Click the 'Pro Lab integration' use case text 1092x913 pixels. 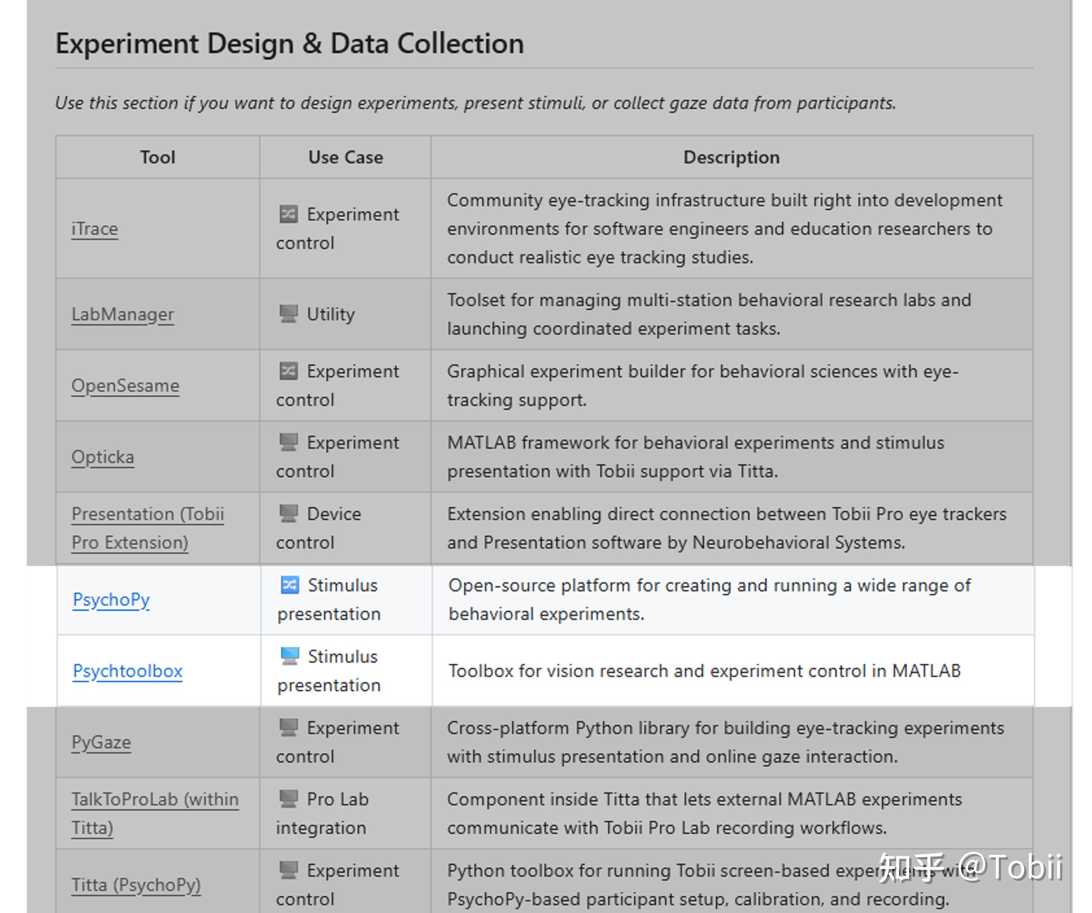tap(322, 813)
